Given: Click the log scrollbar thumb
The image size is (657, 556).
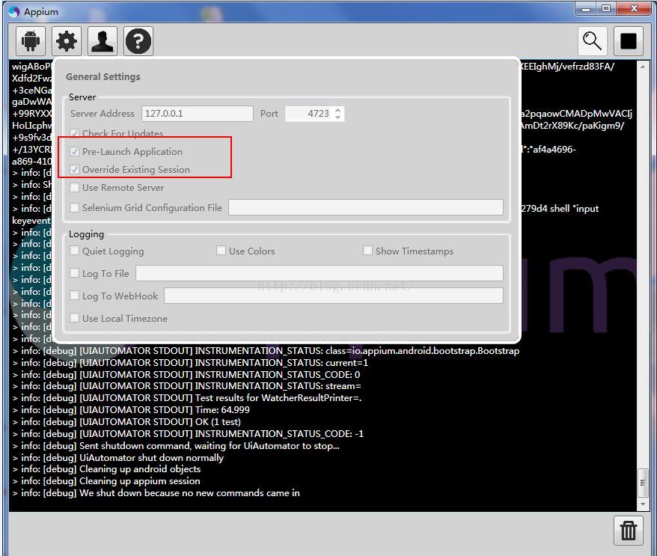Looking at the screenshot, I should pos(643,483).
